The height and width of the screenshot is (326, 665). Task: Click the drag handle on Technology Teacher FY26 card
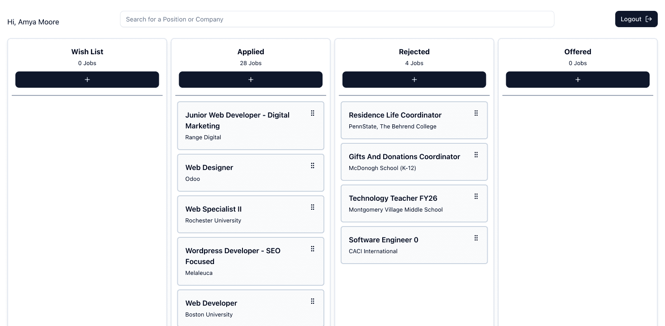476,196
